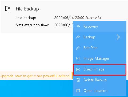Select the highlighted Check Image label
The width and height of the screenshot is (128, 97).
94,69
